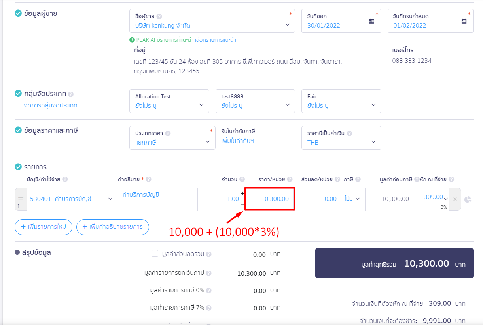Image resolution: width=483 pixels, height=327 pixels.
Task: Grab the drag handle of item row 1
Action: click(x=21, y=199)
